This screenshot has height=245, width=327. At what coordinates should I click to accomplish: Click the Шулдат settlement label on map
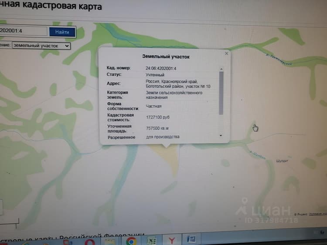click(x=282, y=161)
